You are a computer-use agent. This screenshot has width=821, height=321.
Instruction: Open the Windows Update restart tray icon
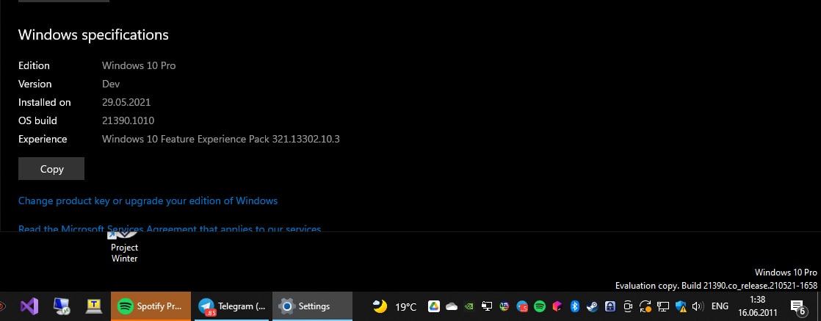coord(645,307)
